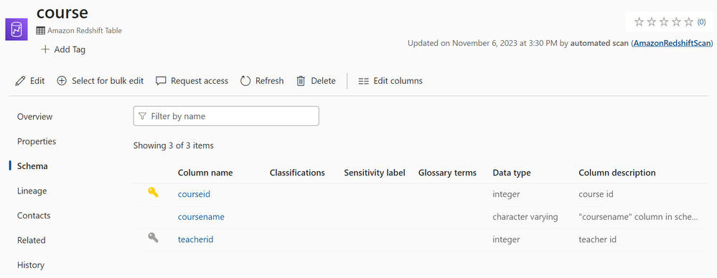Click the plus Add Tag button
The width and height of the screenshot is (717, 278).
point(63,49)
